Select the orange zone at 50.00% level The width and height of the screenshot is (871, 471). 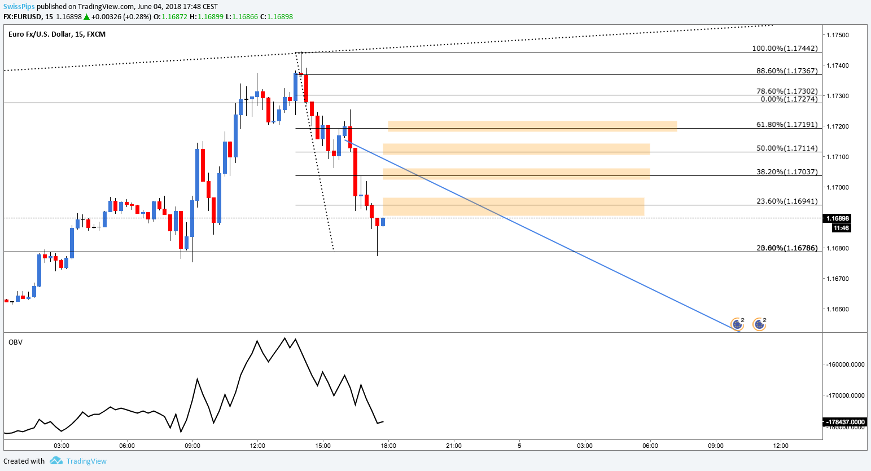(517, 149)
